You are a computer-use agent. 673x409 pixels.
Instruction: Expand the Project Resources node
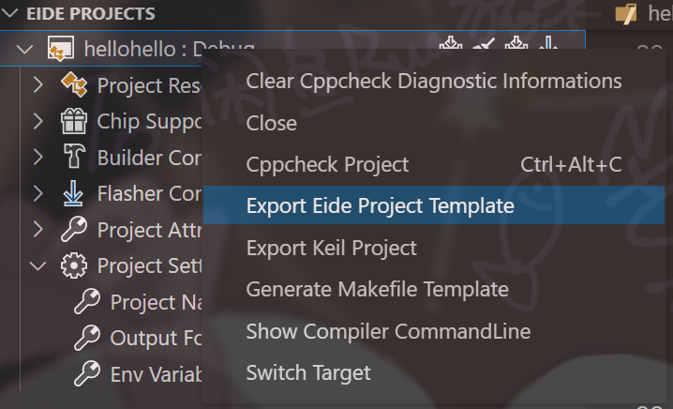pyautogui.click(x=38, y=85)
